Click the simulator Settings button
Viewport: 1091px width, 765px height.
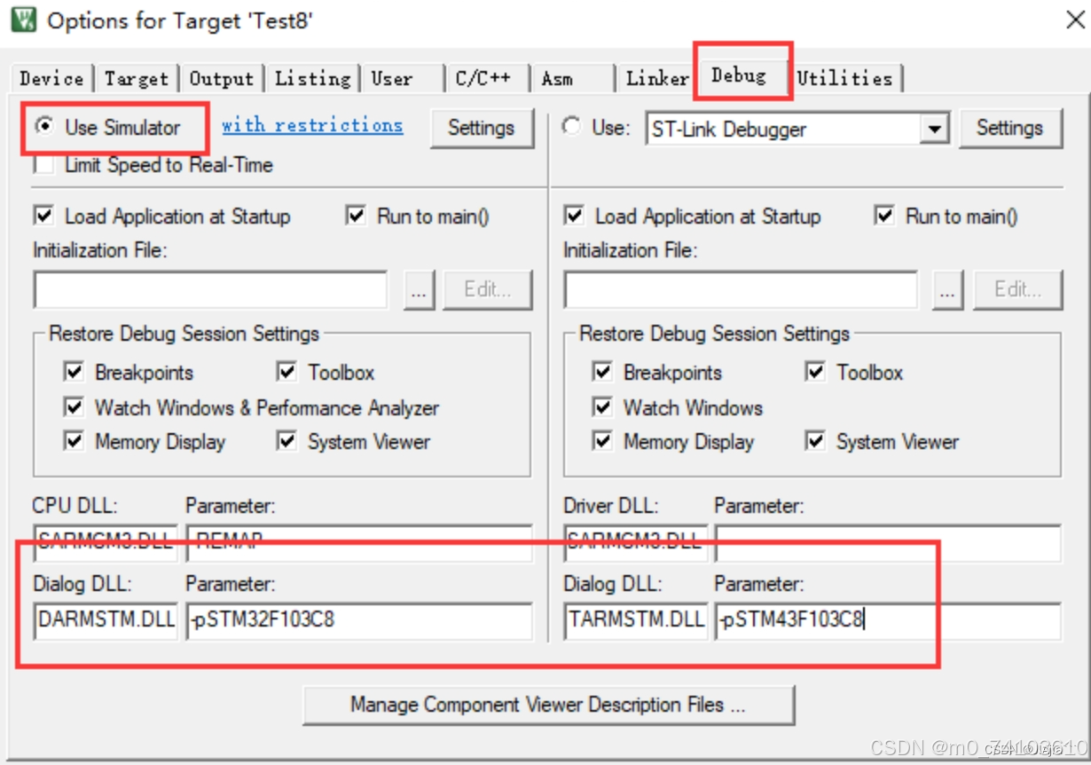pos(482,128)
